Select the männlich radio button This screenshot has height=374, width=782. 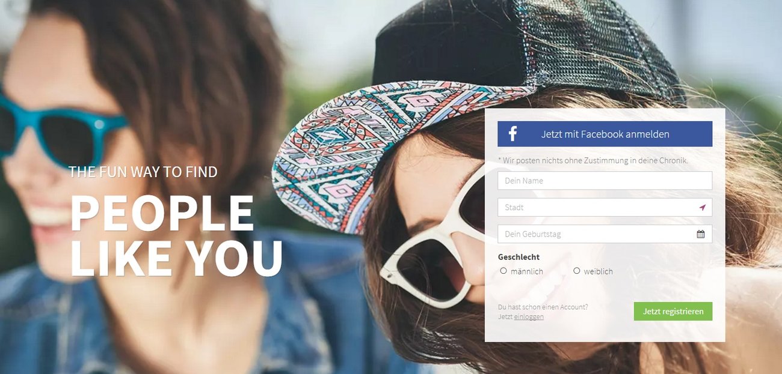[503, 271]
